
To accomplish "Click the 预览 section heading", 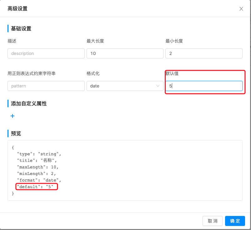I will pyautogui.click(x=16, y=133).
